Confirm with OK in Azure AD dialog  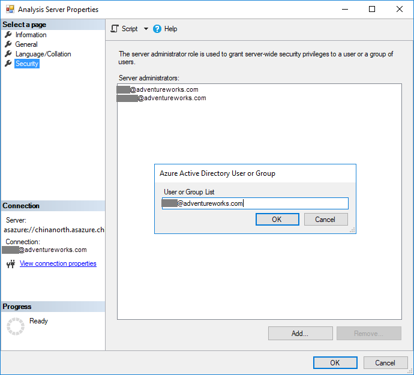pyautogui.click(x=277, y=219)
